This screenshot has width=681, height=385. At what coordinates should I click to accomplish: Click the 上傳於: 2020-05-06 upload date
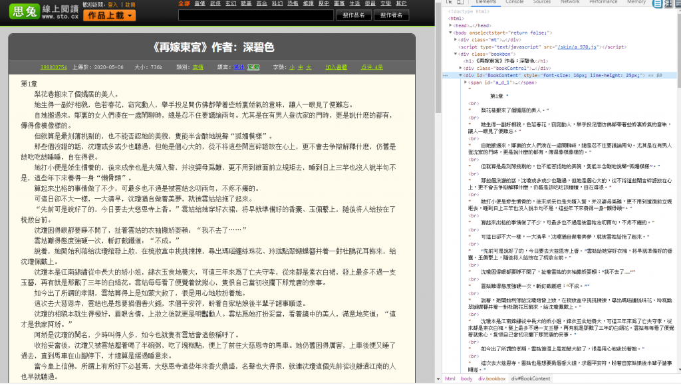(x=98, y=67)
